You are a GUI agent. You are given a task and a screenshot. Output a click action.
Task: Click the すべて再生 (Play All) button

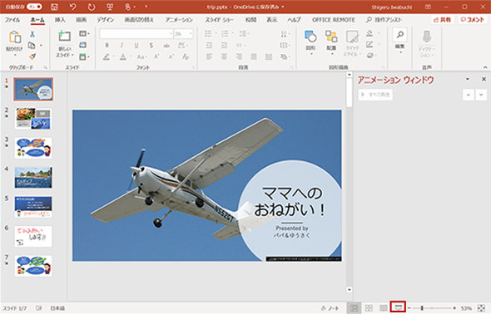pos(375,95)
